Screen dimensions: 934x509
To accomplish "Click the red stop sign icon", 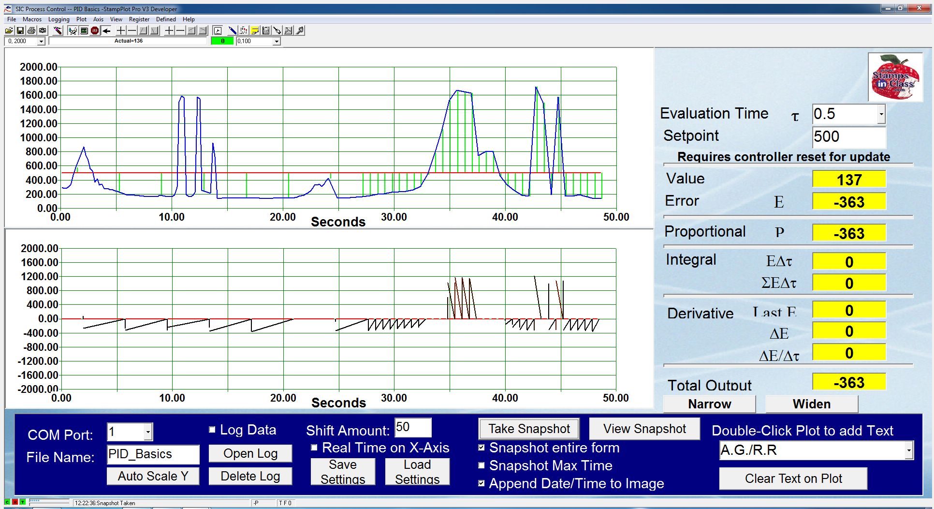I will tap(95, 30).
